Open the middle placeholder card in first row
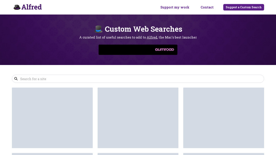Screen dimensions: 276x155 (x=138, y=118)
